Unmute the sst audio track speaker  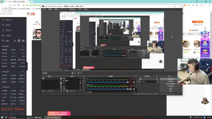pyautogui.click(x=131, y=82)
